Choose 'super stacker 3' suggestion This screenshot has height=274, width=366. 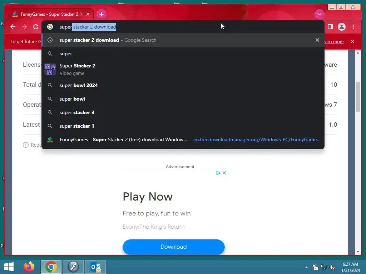(183, 112)
